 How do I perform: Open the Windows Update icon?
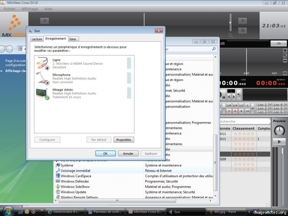click(58, 192)
